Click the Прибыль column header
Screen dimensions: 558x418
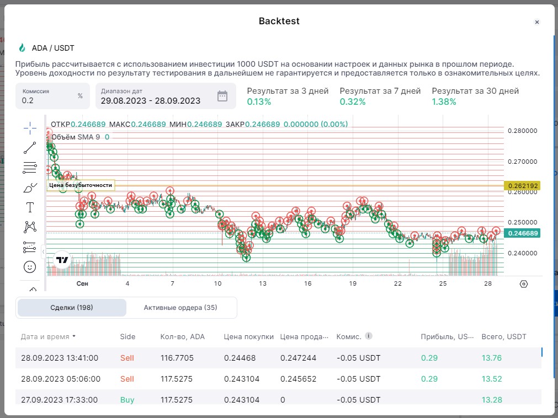(447, 336)
